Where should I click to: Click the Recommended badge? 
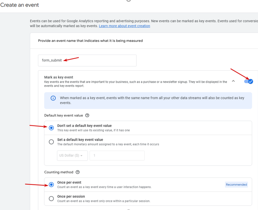pos(236,184)
